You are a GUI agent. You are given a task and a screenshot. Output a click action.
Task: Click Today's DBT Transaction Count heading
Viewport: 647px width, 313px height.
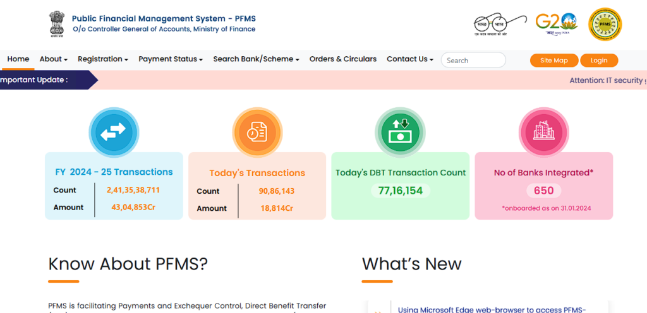pos(401,172)
